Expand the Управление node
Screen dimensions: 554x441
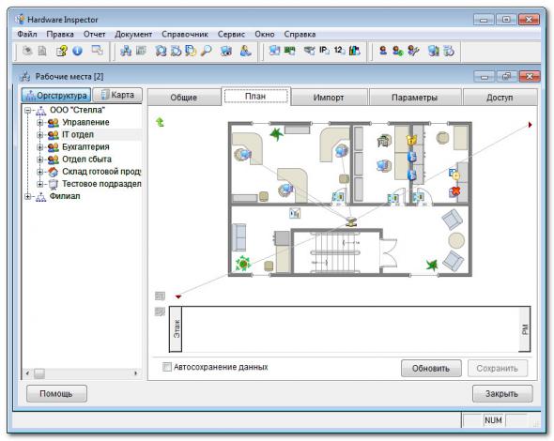click(x=40, y=123)
